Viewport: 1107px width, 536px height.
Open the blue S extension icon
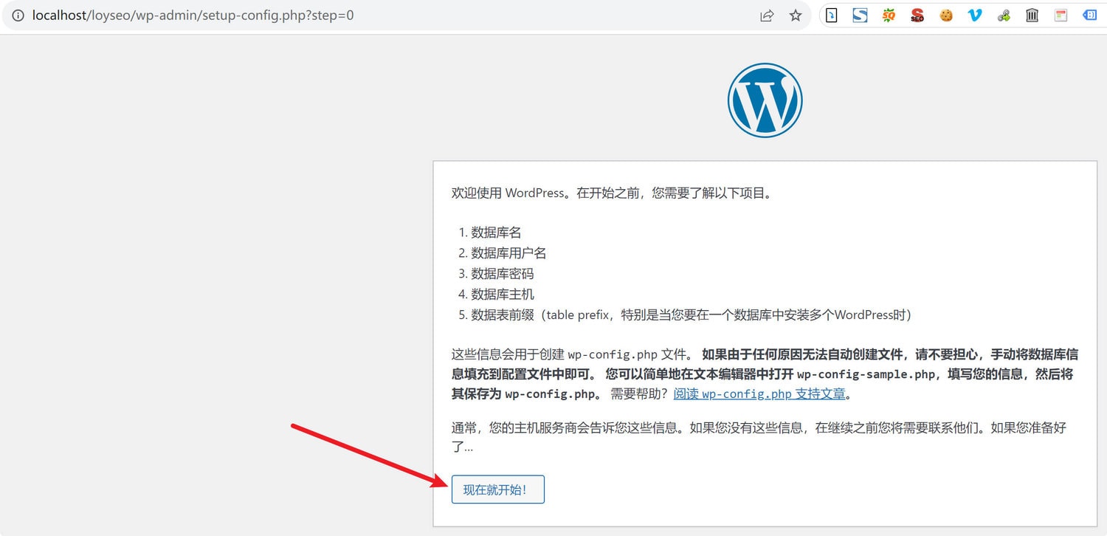[860, 15]
